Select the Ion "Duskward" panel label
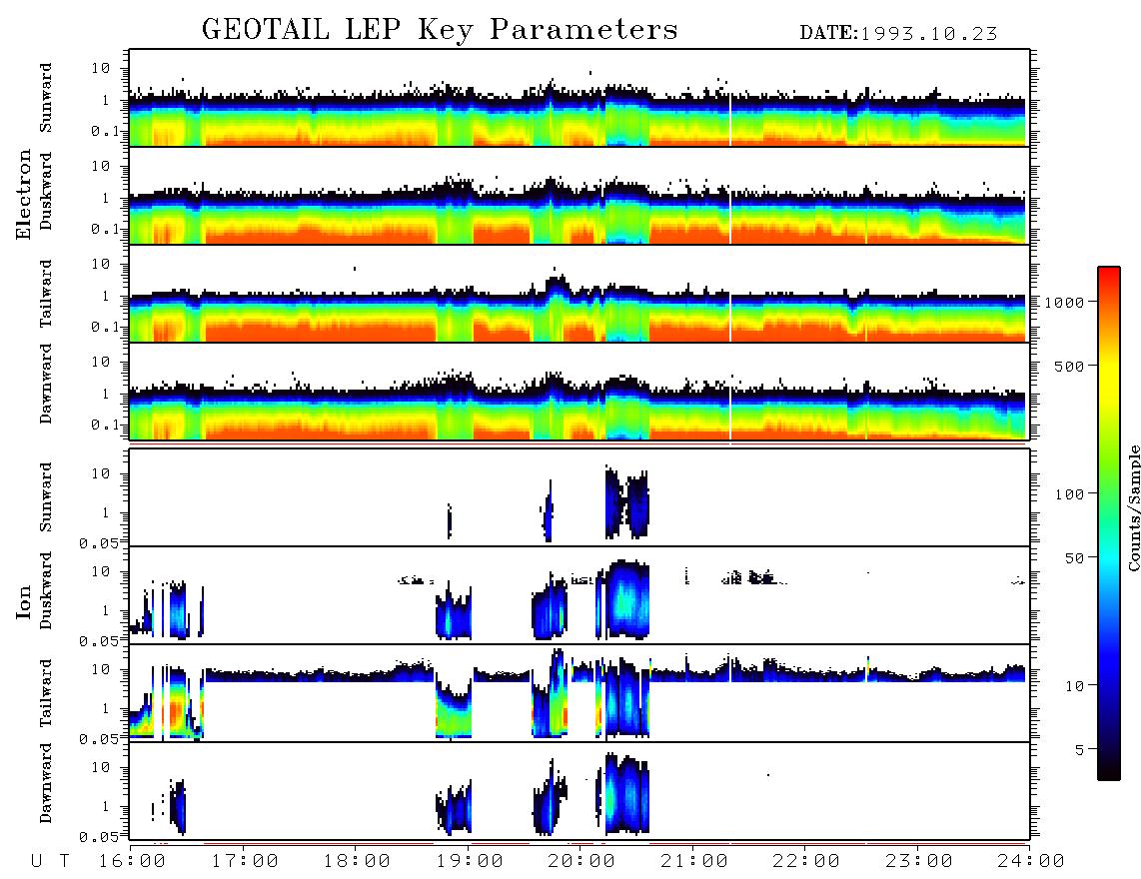The width and height of the screenshot is (1141, 879). 46,591
